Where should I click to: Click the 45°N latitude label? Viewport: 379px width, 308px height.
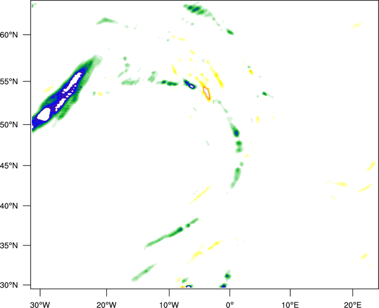click(x=9, y=166)
